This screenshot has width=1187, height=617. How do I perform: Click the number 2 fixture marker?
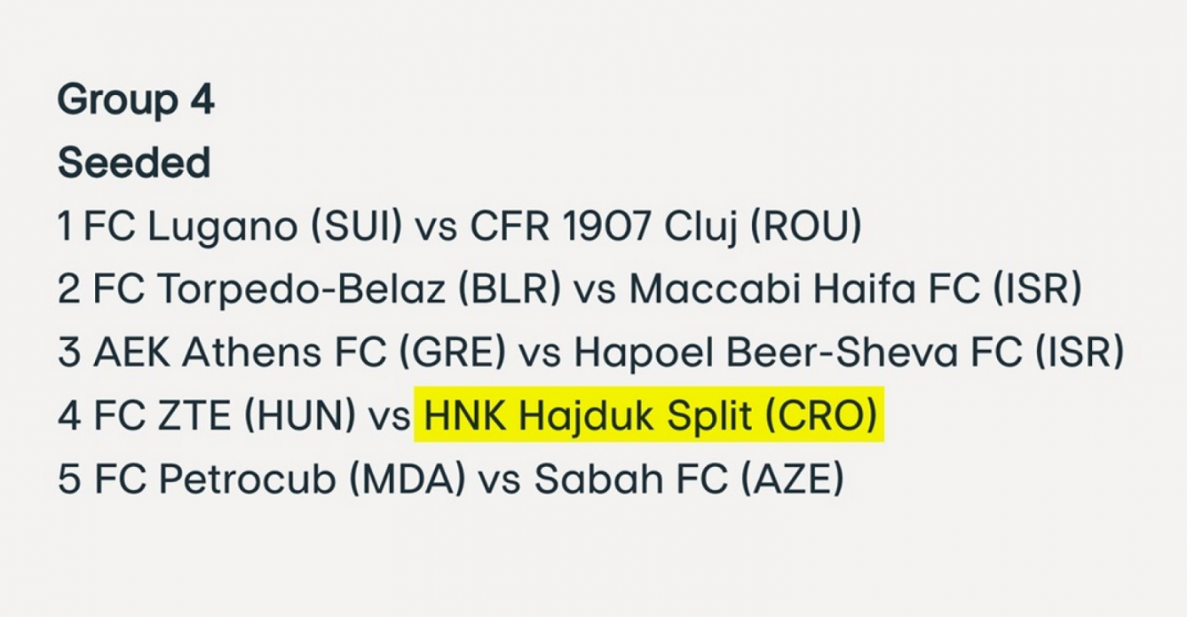tap(69, 290)
